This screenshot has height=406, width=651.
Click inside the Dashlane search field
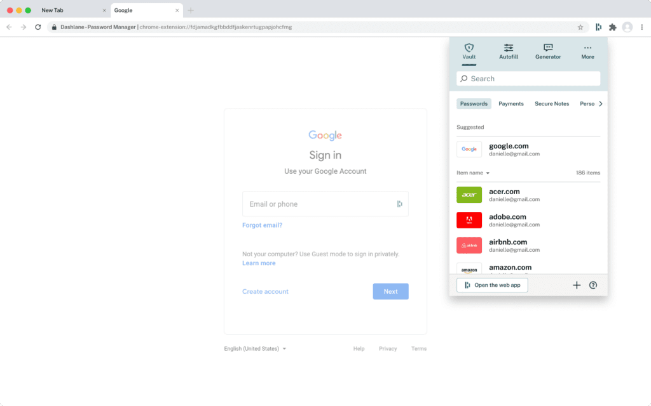click(x=528, y=78)
